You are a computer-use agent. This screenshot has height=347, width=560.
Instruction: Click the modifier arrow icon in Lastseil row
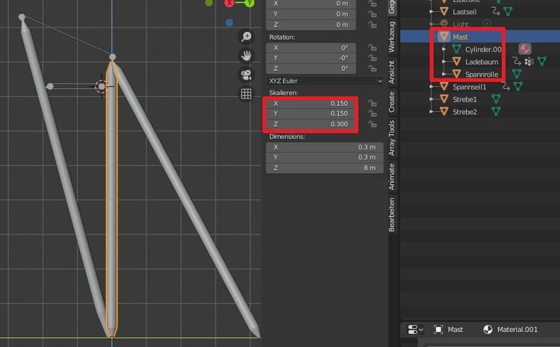(495, 11)
